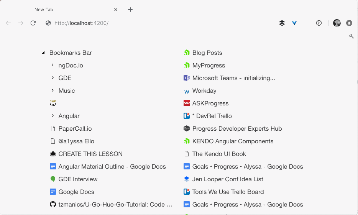The height and width of the screenshot is (215, 358).
Task: Expand the Music folder arrow
Action: pyautogui.click(x=52, y=90)
